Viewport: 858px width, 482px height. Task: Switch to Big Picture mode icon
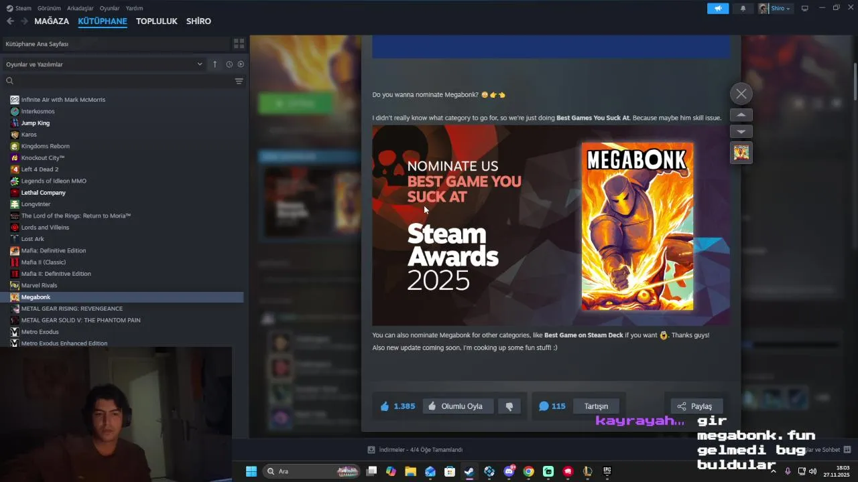[805, 8]
